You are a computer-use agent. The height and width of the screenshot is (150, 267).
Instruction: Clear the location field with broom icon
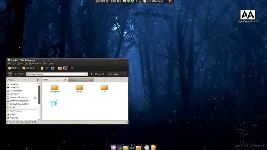click(x=86, y=74)
